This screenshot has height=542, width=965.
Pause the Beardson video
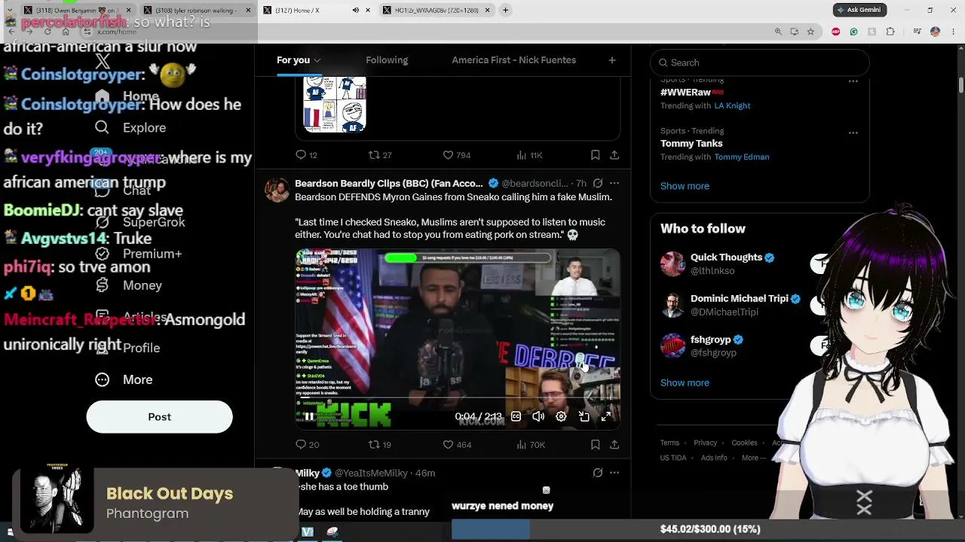pos(309,416)
